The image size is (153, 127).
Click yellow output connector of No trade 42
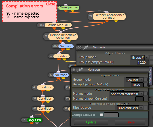(x=63, y=78)
